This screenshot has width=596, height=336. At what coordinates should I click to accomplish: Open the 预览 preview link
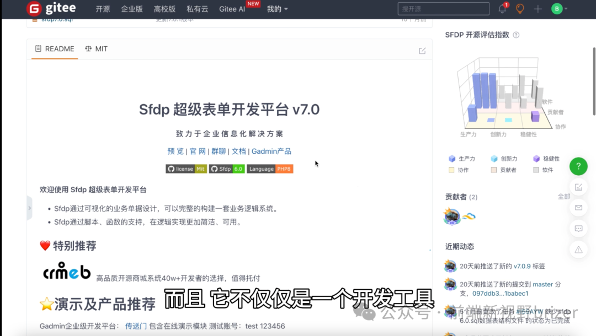point(175,151)
